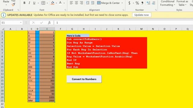Decrease Decimal places
The image size is (193, 108).
pyautogui.click(x=153, y=3)
